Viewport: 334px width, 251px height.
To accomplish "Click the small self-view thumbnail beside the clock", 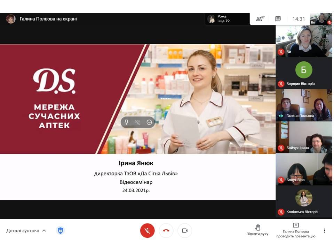I will click(321, 19).
